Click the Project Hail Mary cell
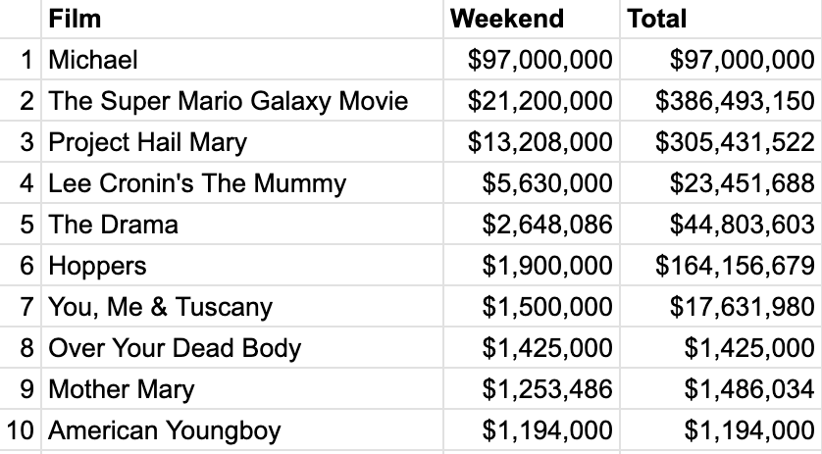The width and height of the screenshot is (822, 454). pos(242,141)
